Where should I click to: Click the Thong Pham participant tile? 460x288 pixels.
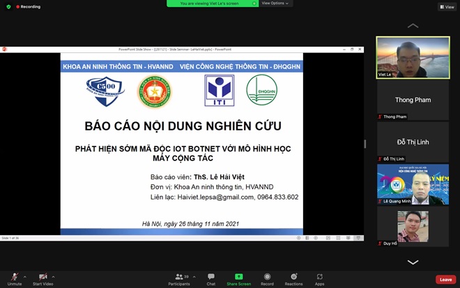[x=413, y=100]
